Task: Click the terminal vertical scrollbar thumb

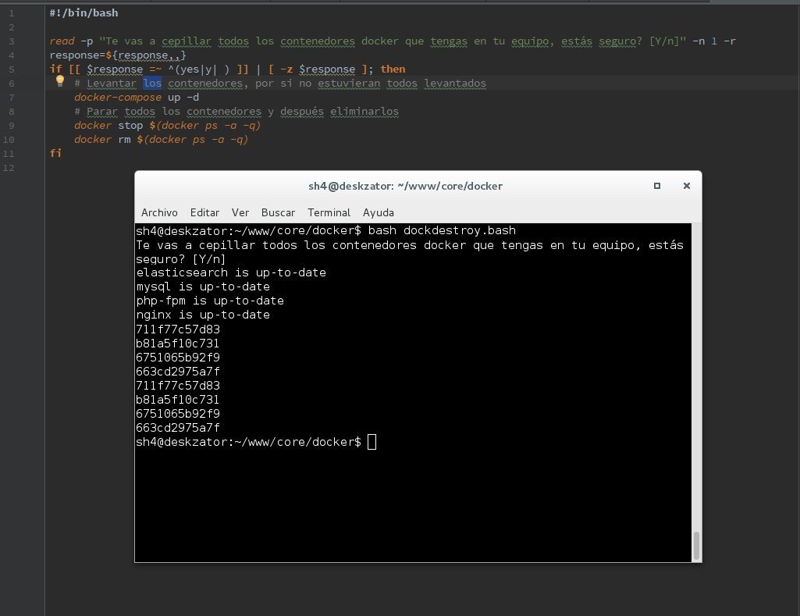Action: pos(696,545)
